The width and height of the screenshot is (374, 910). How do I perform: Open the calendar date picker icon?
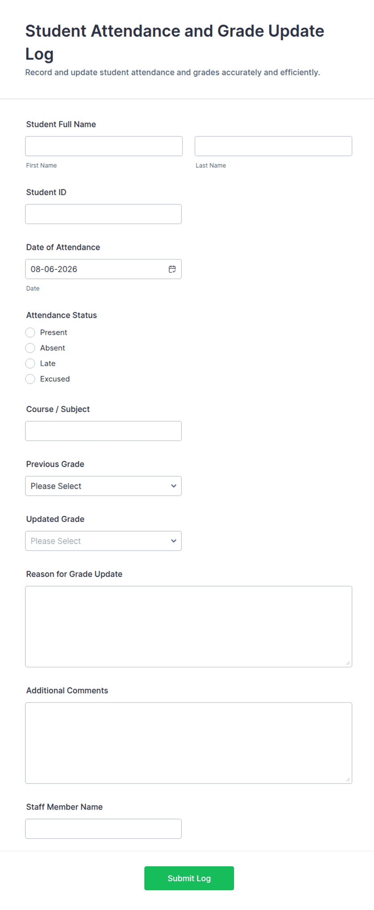click(172, 269)
